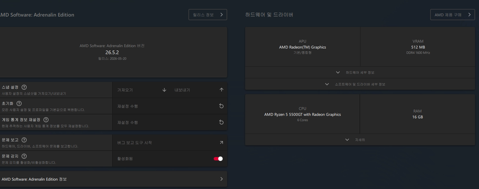Image resolution: width=479 pixels, height=189 pixels.
Task: Click the 16 GB RAM value
Action: coord(418,117)
